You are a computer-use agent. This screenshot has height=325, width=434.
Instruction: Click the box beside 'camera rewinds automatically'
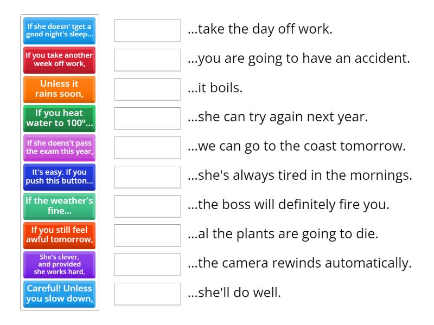coord(148,265)
